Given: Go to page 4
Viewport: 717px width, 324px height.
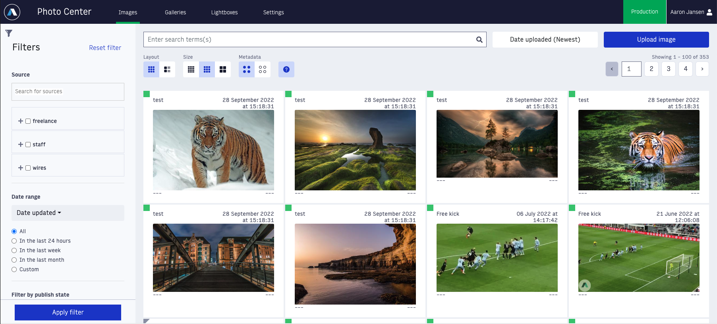Looking at the screenshot, I should click(x=686, y=69).
